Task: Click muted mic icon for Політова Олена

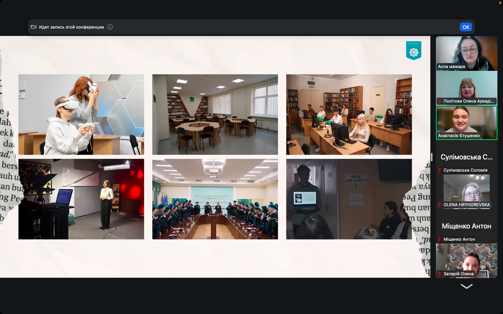Action: [439, 101]
